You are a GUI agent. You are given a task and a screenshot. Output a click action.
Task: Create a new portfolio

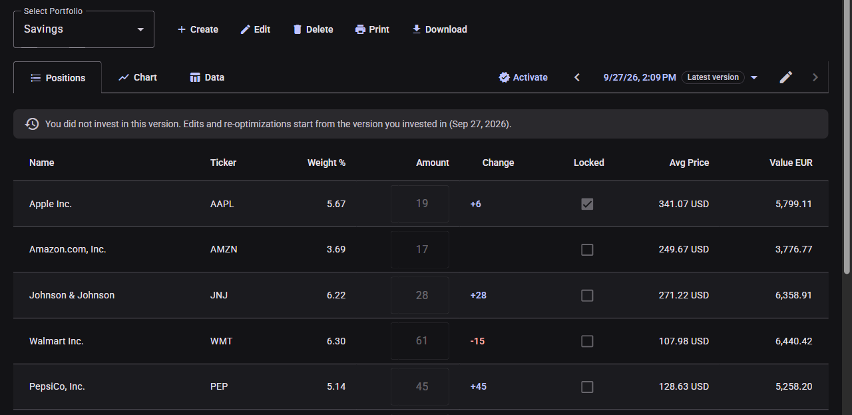tap(198, 29)
